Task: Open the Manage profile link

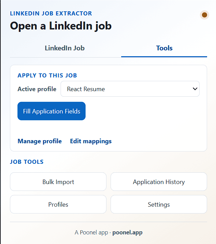Action: (x=40, y=141)
